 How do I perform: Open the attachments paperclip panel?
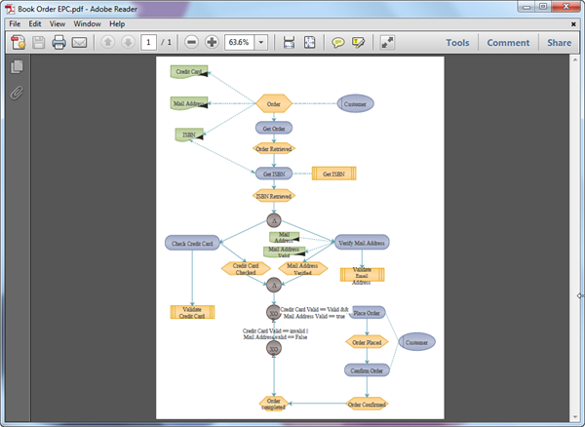[17, 94]
